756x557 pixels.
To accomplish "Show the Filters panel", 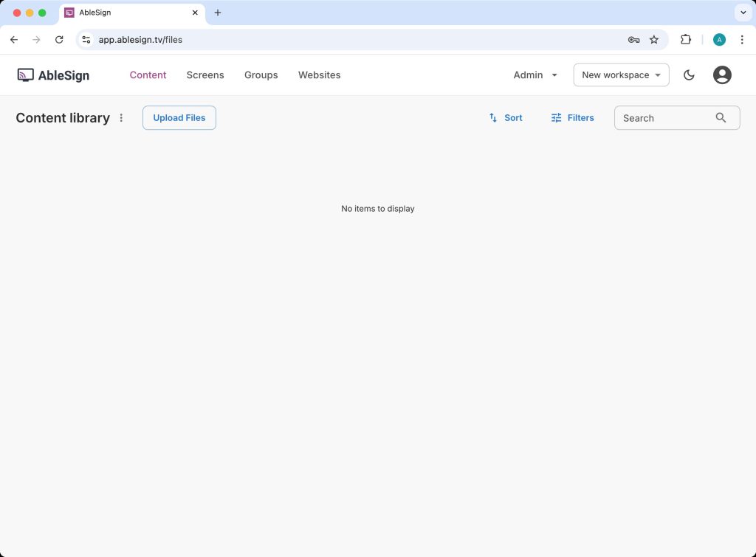I will point(572,118).
